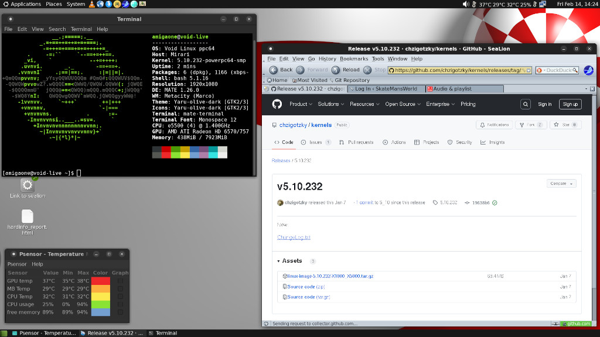Click the show desktop button in bottom panel
600x337 pixels.
point(4,333)
